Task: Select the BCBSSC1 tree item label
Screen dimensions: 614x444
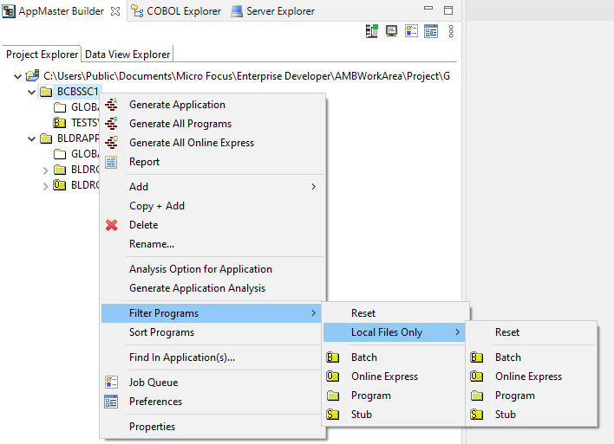Action: coord(77,92)
